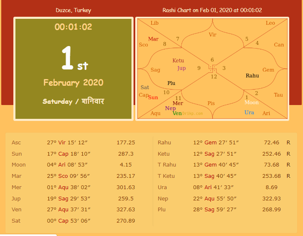The height and width of the screenshot is (236, 303).
Task: Click white Moon label in Aries house
Action: (x=251, y=102)
